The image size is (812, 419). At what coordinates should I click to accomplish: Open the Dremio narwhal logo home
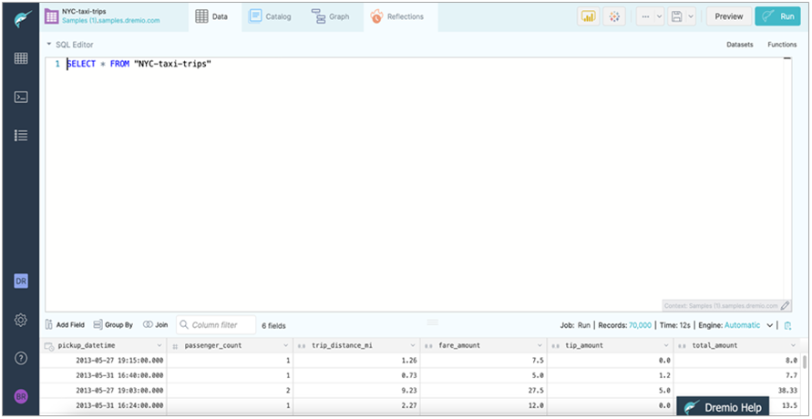(21, 19)
